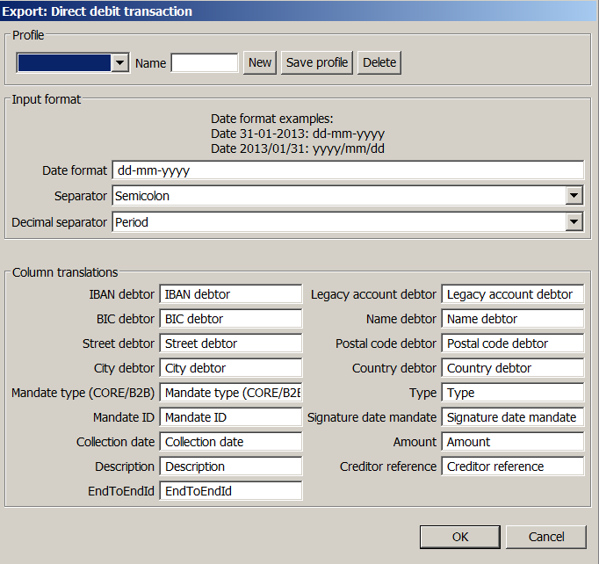Viewport: 599px width, 564px height.
Task: Click the 'Decimal separator' label
Action: click(59, 222)
